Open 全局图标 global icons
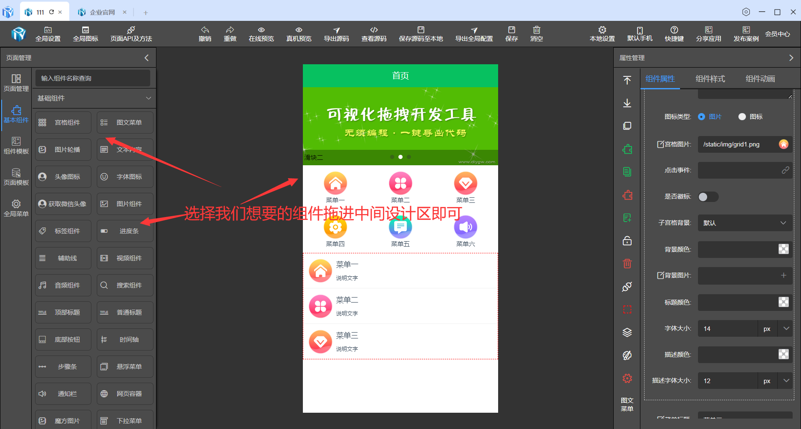The image size is (801, 429). [x=86, y=34]
